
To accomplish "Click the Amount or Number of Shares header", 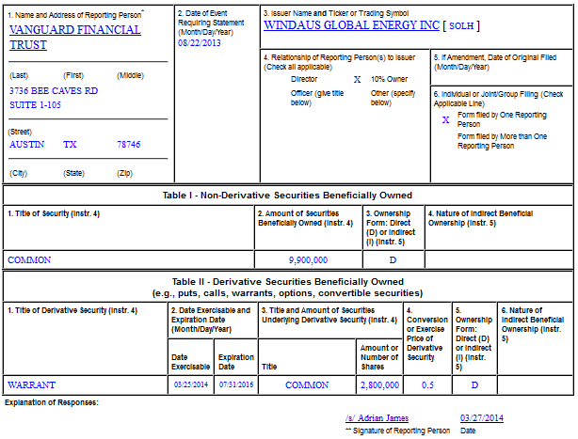I will coord(379,357).
